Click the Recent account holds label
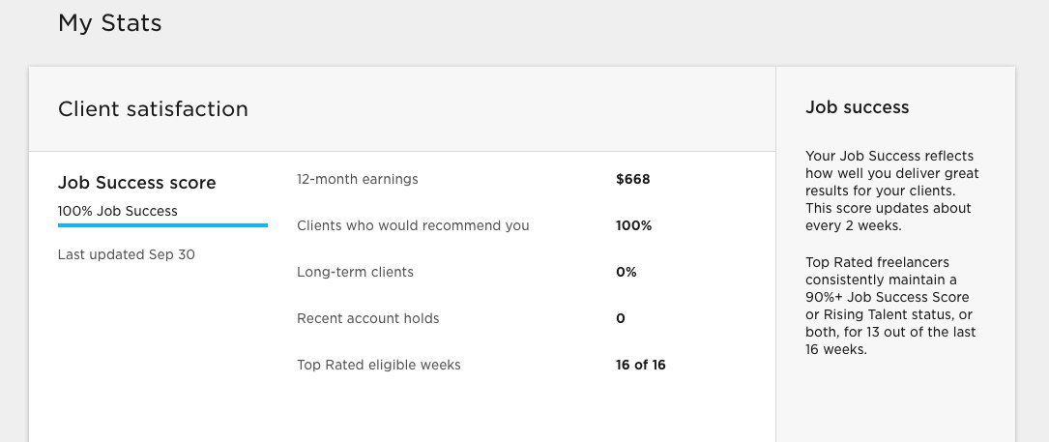 coord(368,318)
